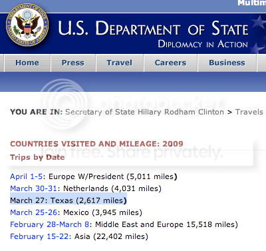Click the U.S. Department of State banner title
This screenshot has height=251, width=266.
tap(153, 28)
